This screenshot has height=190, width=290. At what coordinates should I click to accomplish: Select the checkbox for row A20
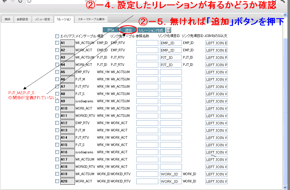(57, 181)
